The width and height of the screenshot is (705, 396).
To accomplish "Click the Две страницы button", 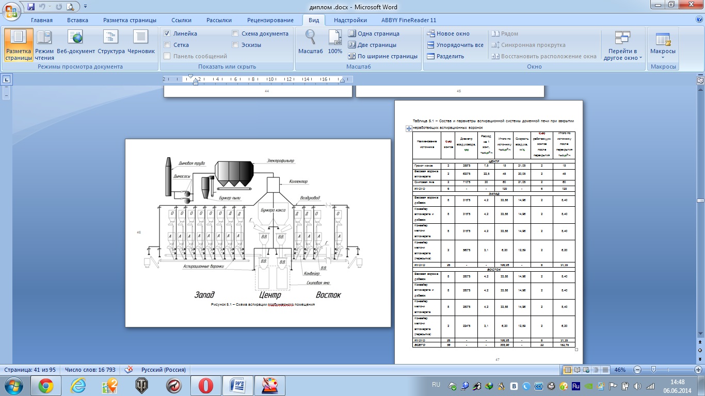I will (x=372, y=45).
